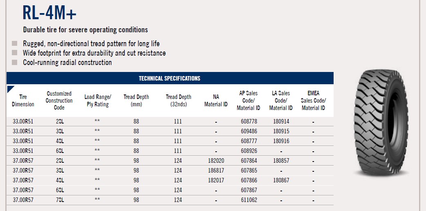This screenshot has height=211, width=426.
Task: Select the 7SL construction code cell
Action: click(x=59, y=200)
